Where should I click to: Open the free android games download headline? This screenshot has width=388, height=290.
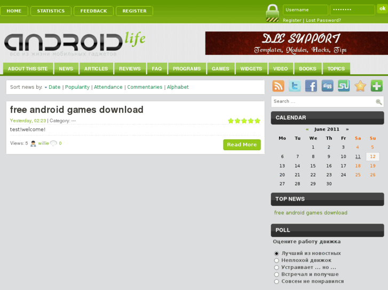pos(77,110)
